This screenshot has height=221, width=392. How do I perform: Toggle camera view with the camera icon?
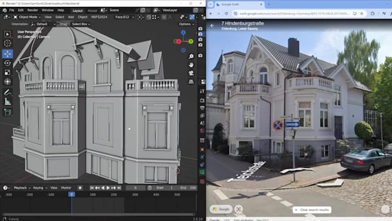[191, 73]
